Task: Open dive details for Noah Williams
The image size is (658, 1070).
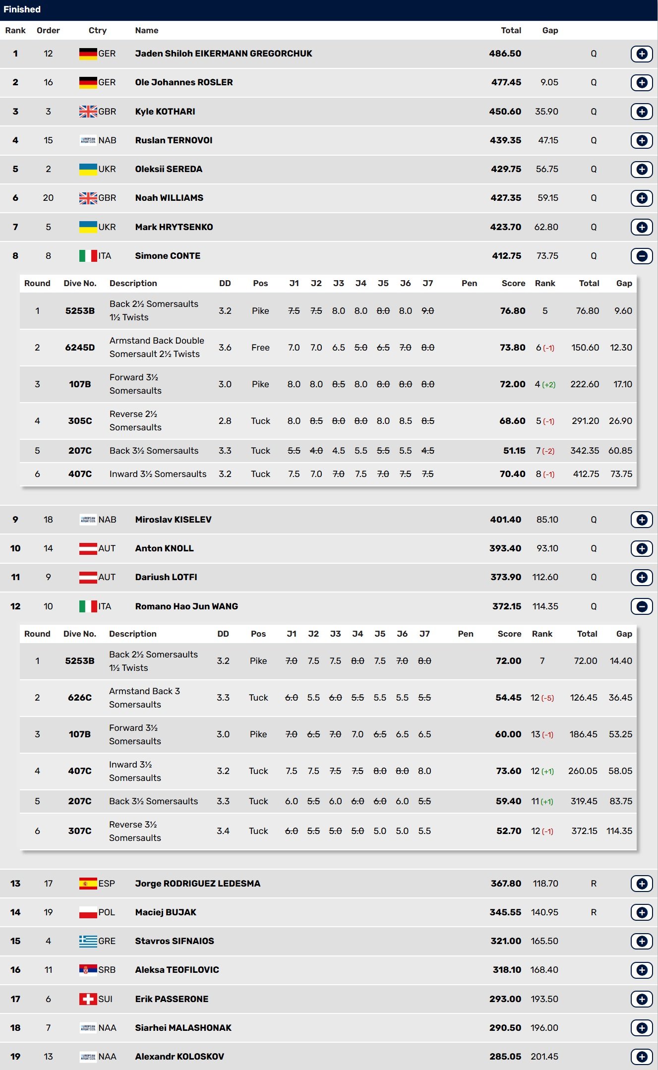Action: pos(642,198)
